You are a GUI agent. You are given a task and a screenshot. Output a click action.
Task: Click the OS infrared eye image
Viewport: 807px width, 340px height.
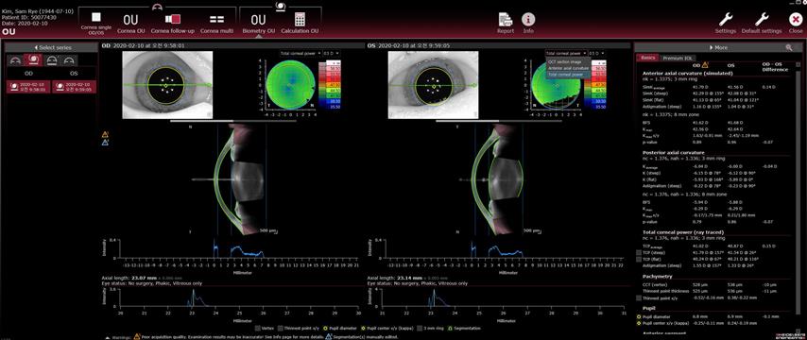tap(434, 85)
